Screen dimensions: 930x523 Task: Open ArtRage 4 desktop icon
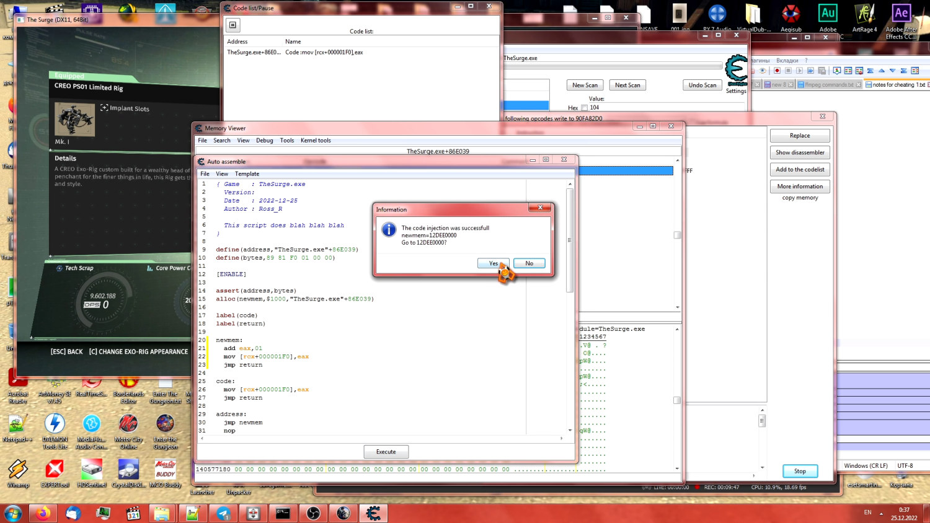pyautogui.click(x=864, y=17)
